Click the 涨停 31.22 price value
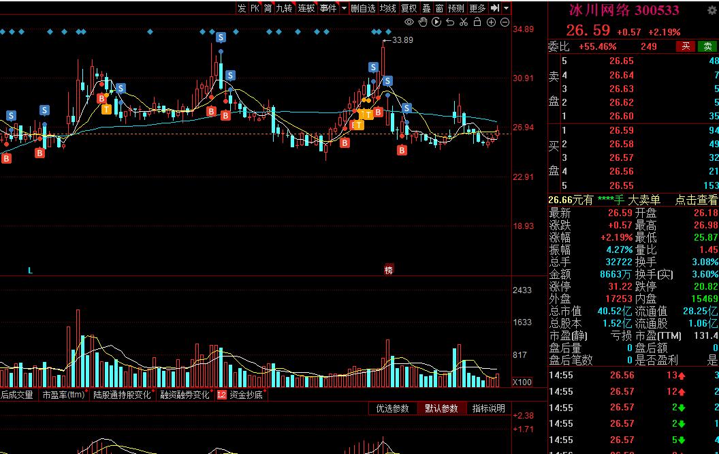Screen dimensions: 719x454 pos(620,286)
